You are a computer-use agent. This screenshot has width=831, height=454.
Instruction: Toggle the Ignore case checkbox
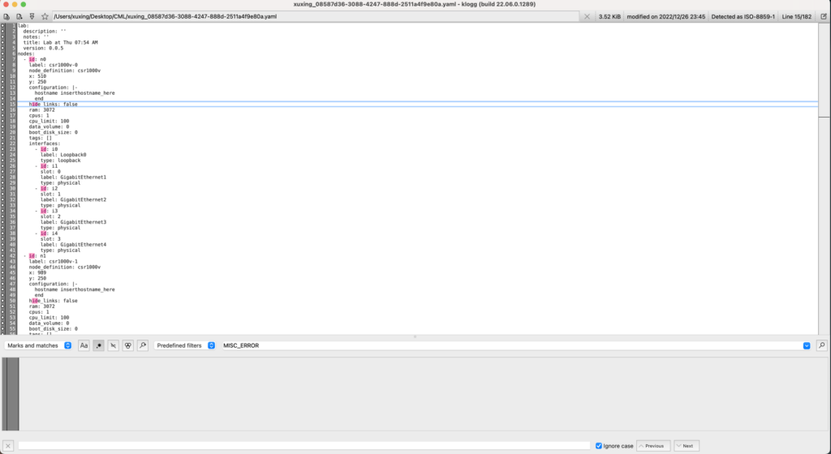(x=599, y=445)
